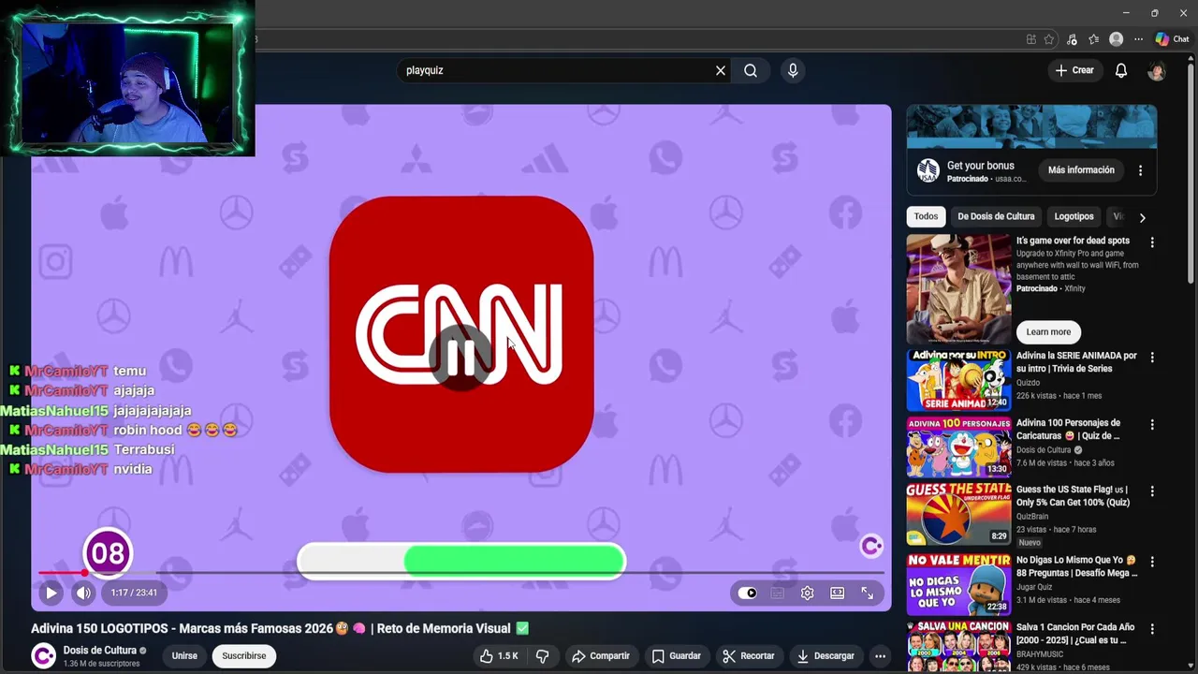This screenshot has width=1198, height=674.
Task: Start voice search with the microphone icon
Action: pos(793,70)
